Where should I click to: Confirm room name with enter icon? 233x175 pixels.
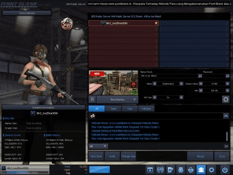200,76
